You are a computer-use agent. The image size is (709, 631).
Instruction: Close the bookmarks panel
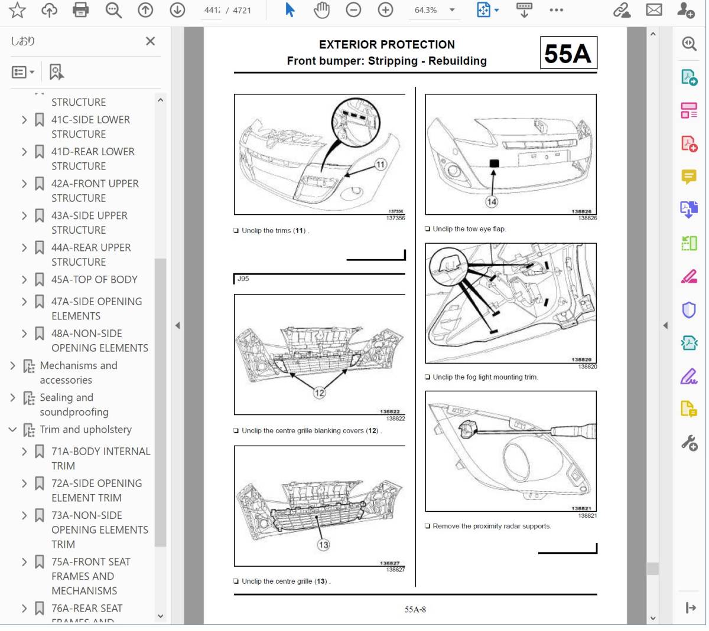point(150,41)
